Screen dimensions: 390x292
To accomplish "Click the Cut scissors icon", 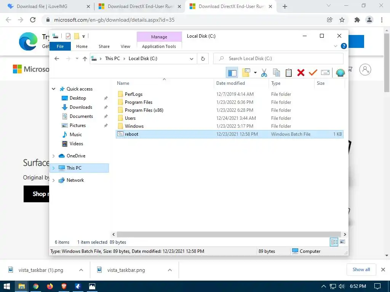I will pos(264,73).
